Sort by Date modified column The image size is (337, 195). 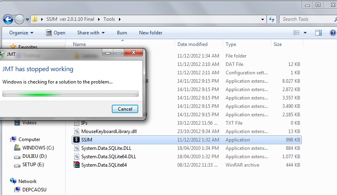pyautogui.click(x=192, y=44)
